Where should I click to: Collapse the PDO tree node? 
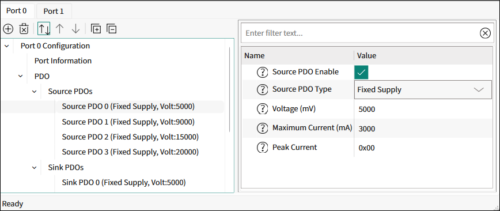(21, 76)
